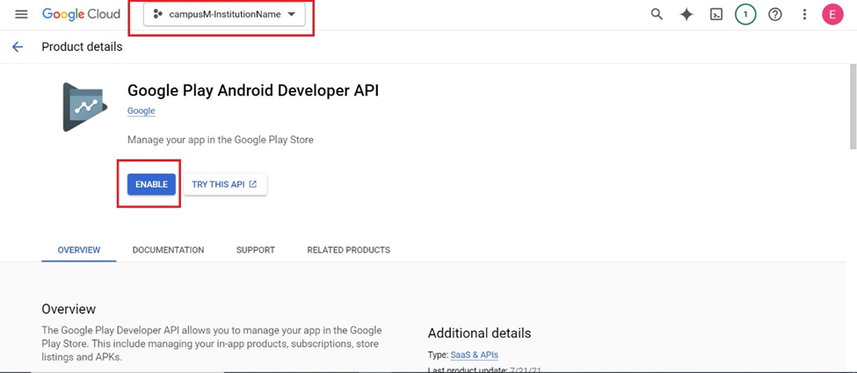The width and height of the screenshot is (857, 373).
Task: Activate the Cloud Shell terminal icon
Action: pyautogui.click(x=716, y=15)
